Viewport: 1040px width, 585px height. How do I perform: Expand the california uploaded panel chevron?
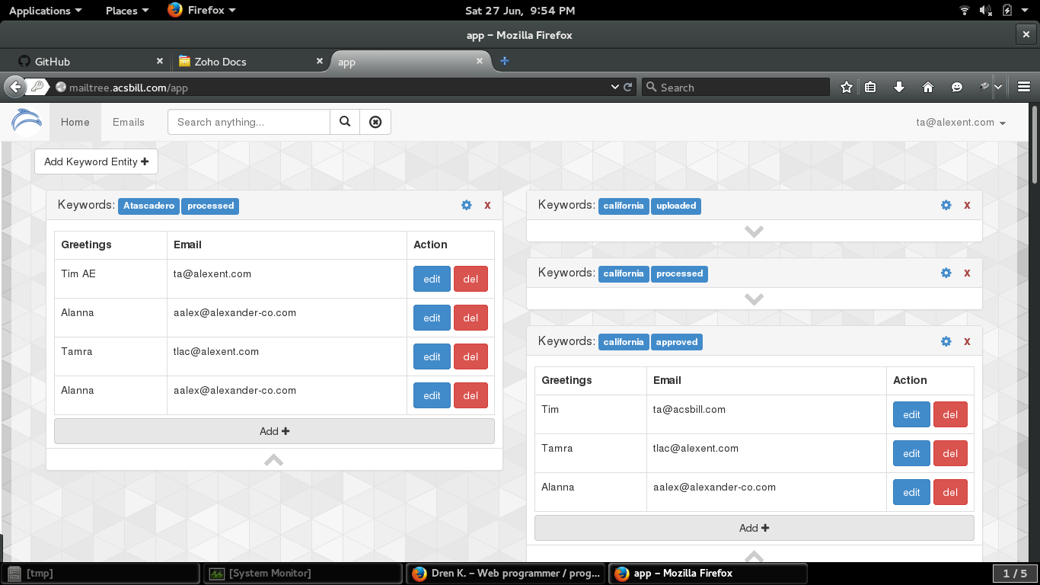754,232
